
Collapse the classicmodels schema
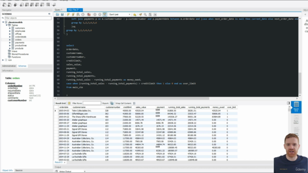click(3, 23)
